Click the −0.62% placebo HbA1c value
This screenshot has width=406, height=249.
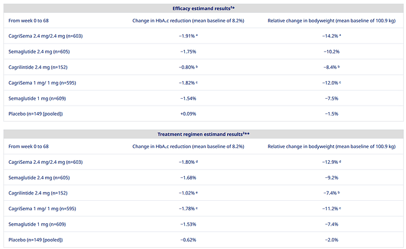(x=188, y=240)
